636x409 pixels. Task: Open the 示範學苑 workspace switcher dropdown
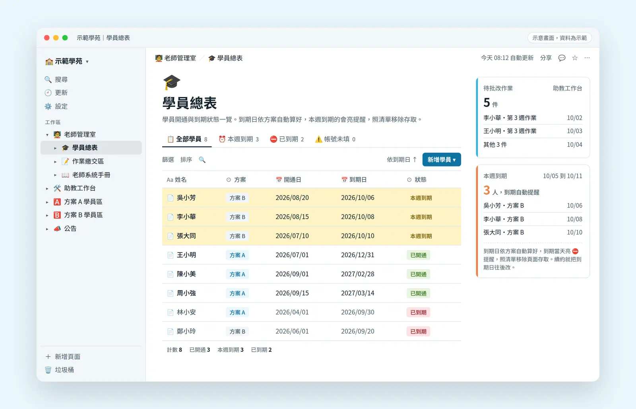click(67, 61)
